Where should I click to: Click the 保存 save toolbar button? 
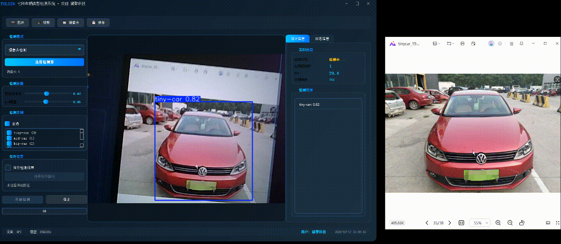[x=98, y=22]
